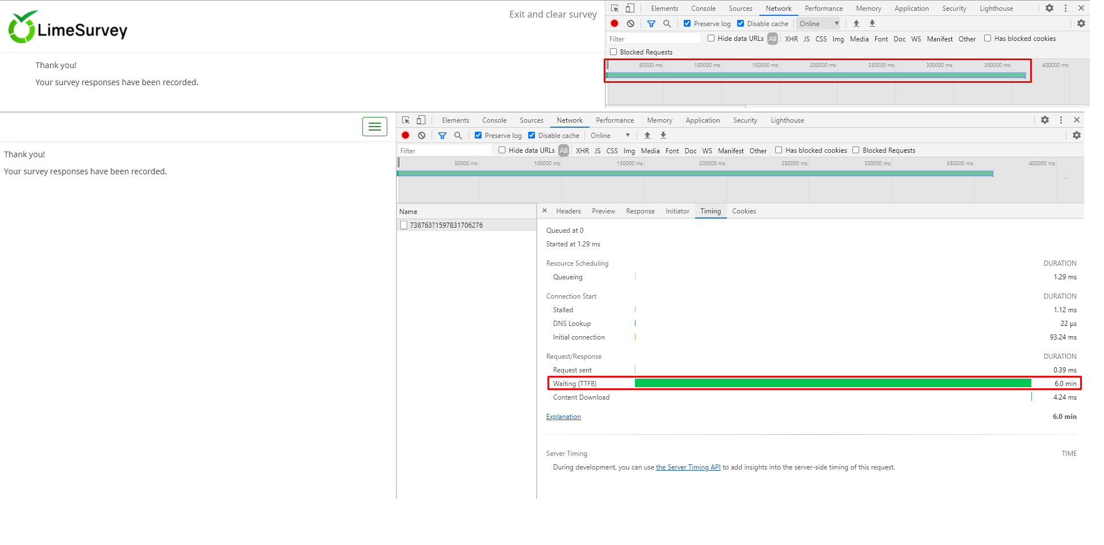The image size is (1104, 545).
Task: Open network search in lower DevTools toolbar
Action: point(458,135)
